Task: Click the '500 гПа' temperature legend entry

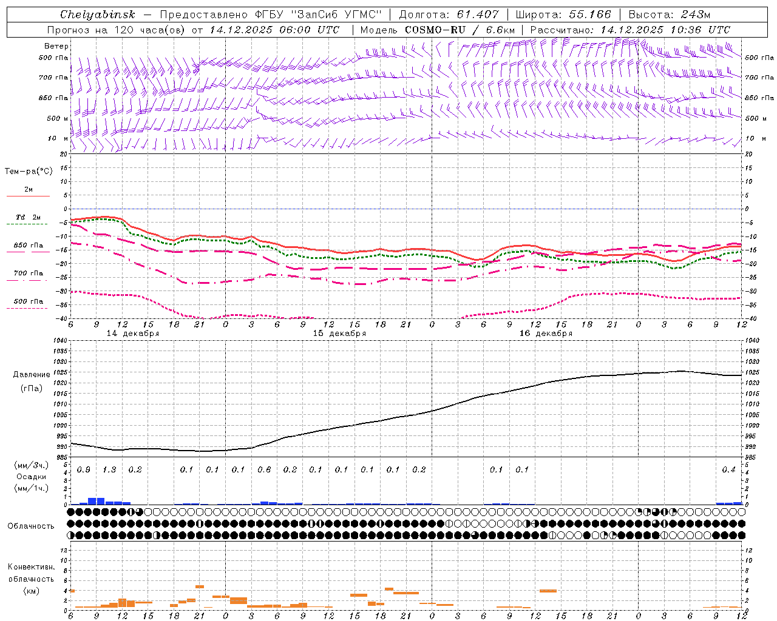Action: pos(28,301)
